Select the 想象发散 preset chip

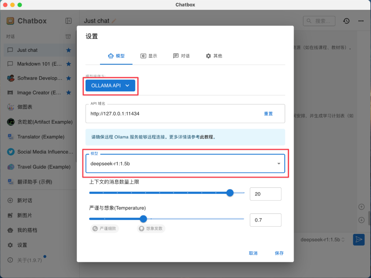pos(151,228)
